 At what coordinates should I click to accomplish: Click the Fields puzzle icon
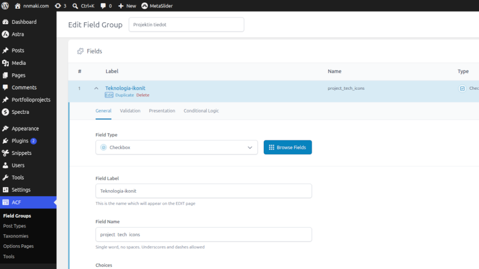click(x=80, y=51)
